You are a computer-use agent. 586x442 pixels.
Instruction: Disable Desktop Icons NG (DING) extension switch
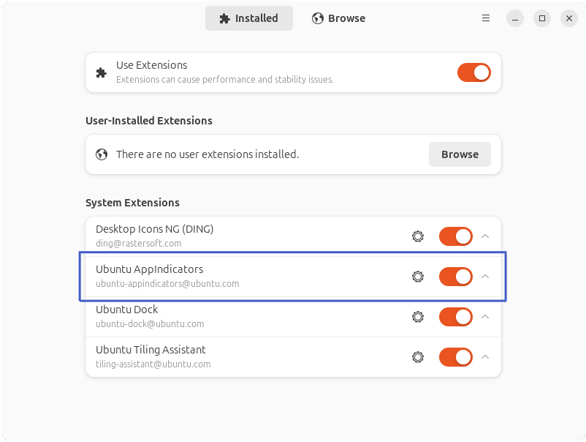pyautogui.click(x=455, y=236)
